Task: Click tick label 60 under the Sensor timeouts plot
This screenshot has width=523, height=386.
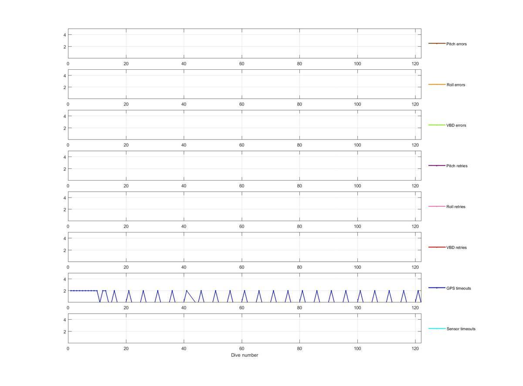Action: (241, 348)
